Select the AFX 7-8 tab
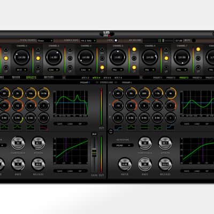Image resolution: width=214 pixels, height=214 pixels. click(118, 78)
